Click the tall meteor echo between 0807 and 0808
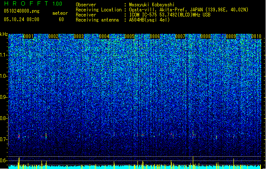Screen dimensions: 266x169 [193, 134]
